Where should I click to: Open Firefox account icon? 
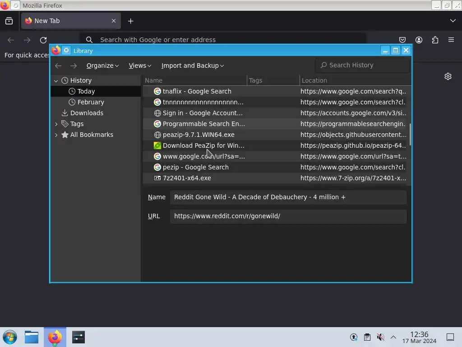(419, 40)
